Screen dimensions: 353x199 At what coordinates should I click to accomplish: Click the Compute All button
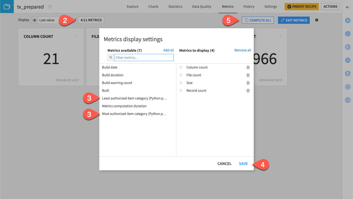(258, 20)
